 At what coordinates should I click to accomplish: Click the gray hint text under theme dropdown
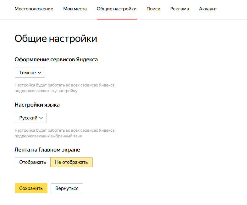(x=65, y=88)
